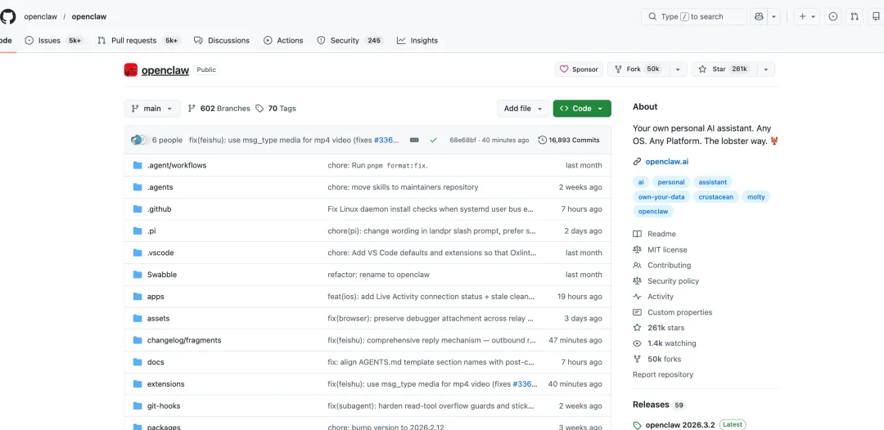This screenshot has height=430, width=884.
Task: Select the 'personal' topic tag
Action: pos(671,181)
